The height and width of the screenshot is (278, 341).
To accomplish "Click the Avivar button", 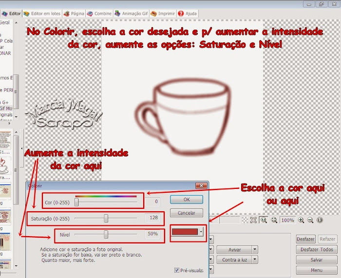I will [x=234, y=250].
